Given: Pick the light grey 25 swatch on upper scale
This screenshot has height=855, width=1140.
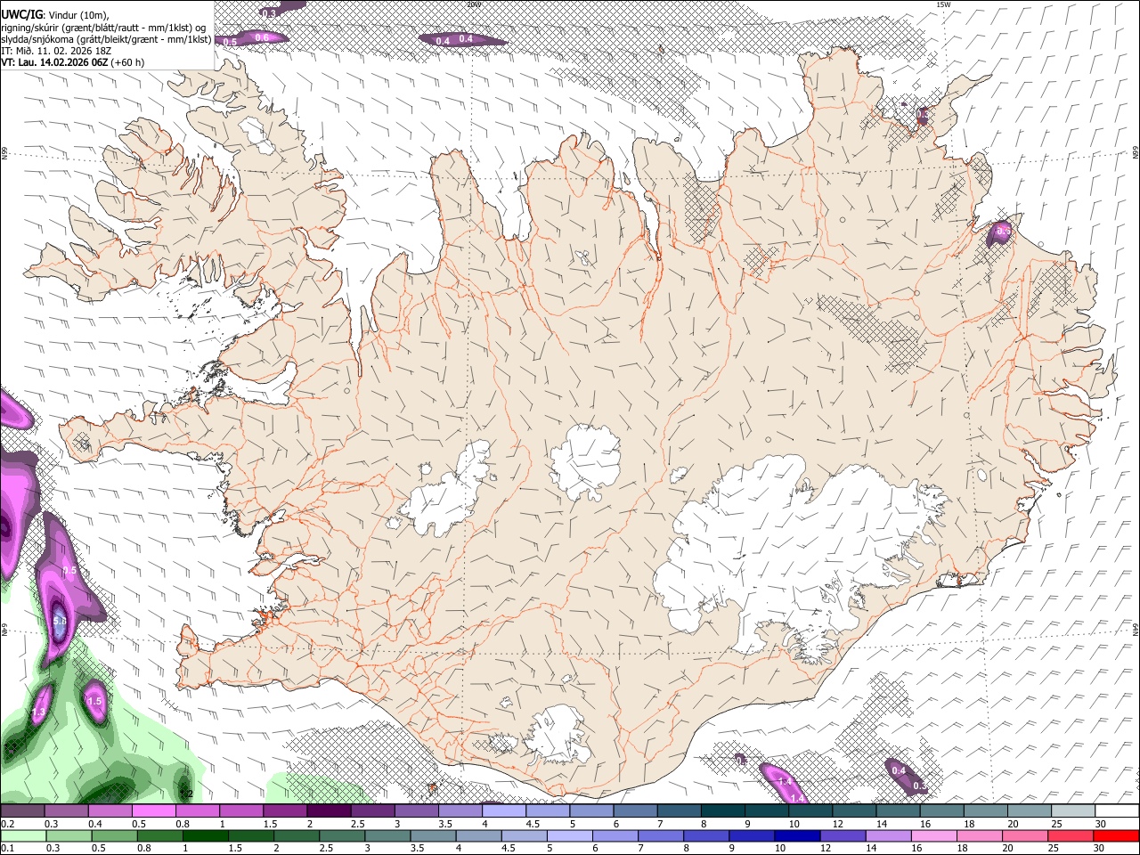Looking at the screenshot, I should pyautogui.click(x=1074, y=811).
